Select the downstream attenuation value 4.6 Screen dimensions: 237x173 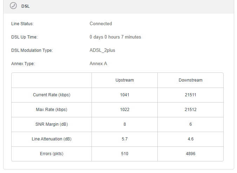click(x=190, y=139)
